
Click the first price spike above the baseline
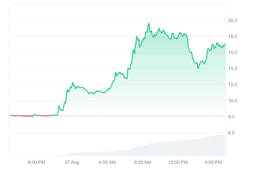59,106
